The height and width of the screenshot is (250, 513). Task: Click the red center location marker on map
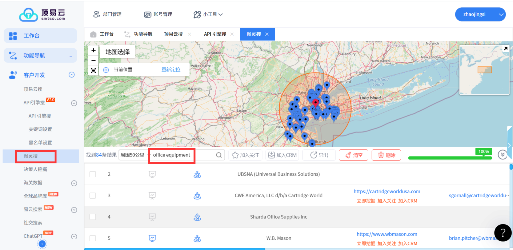315,103
